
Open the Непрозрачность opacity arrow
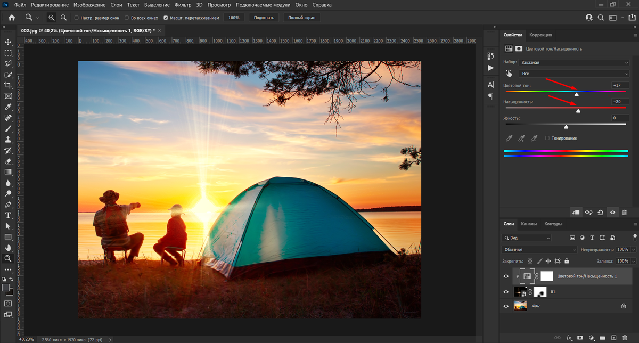point(633,249)
